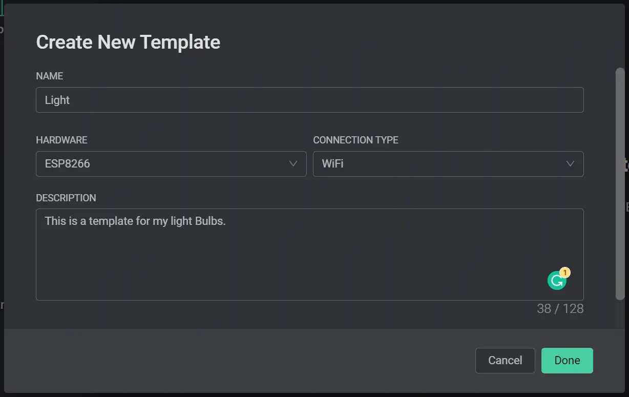Click the NAME field label
This screenshot has width=629, height=397.
pos(50,76)
